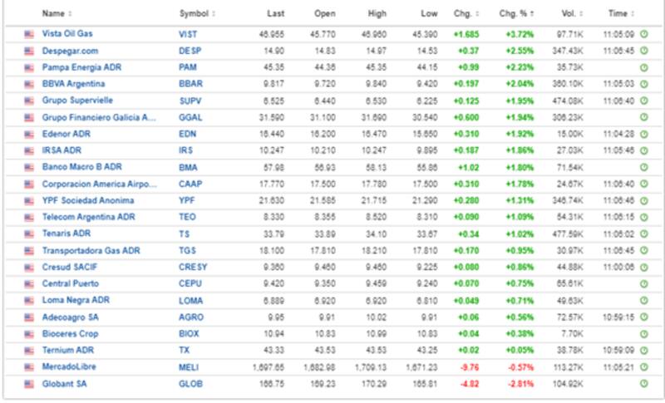The height and width of the screenshot is (403, 665).
Task: Click the clock icon in Globant SA row
Action: 643,386
